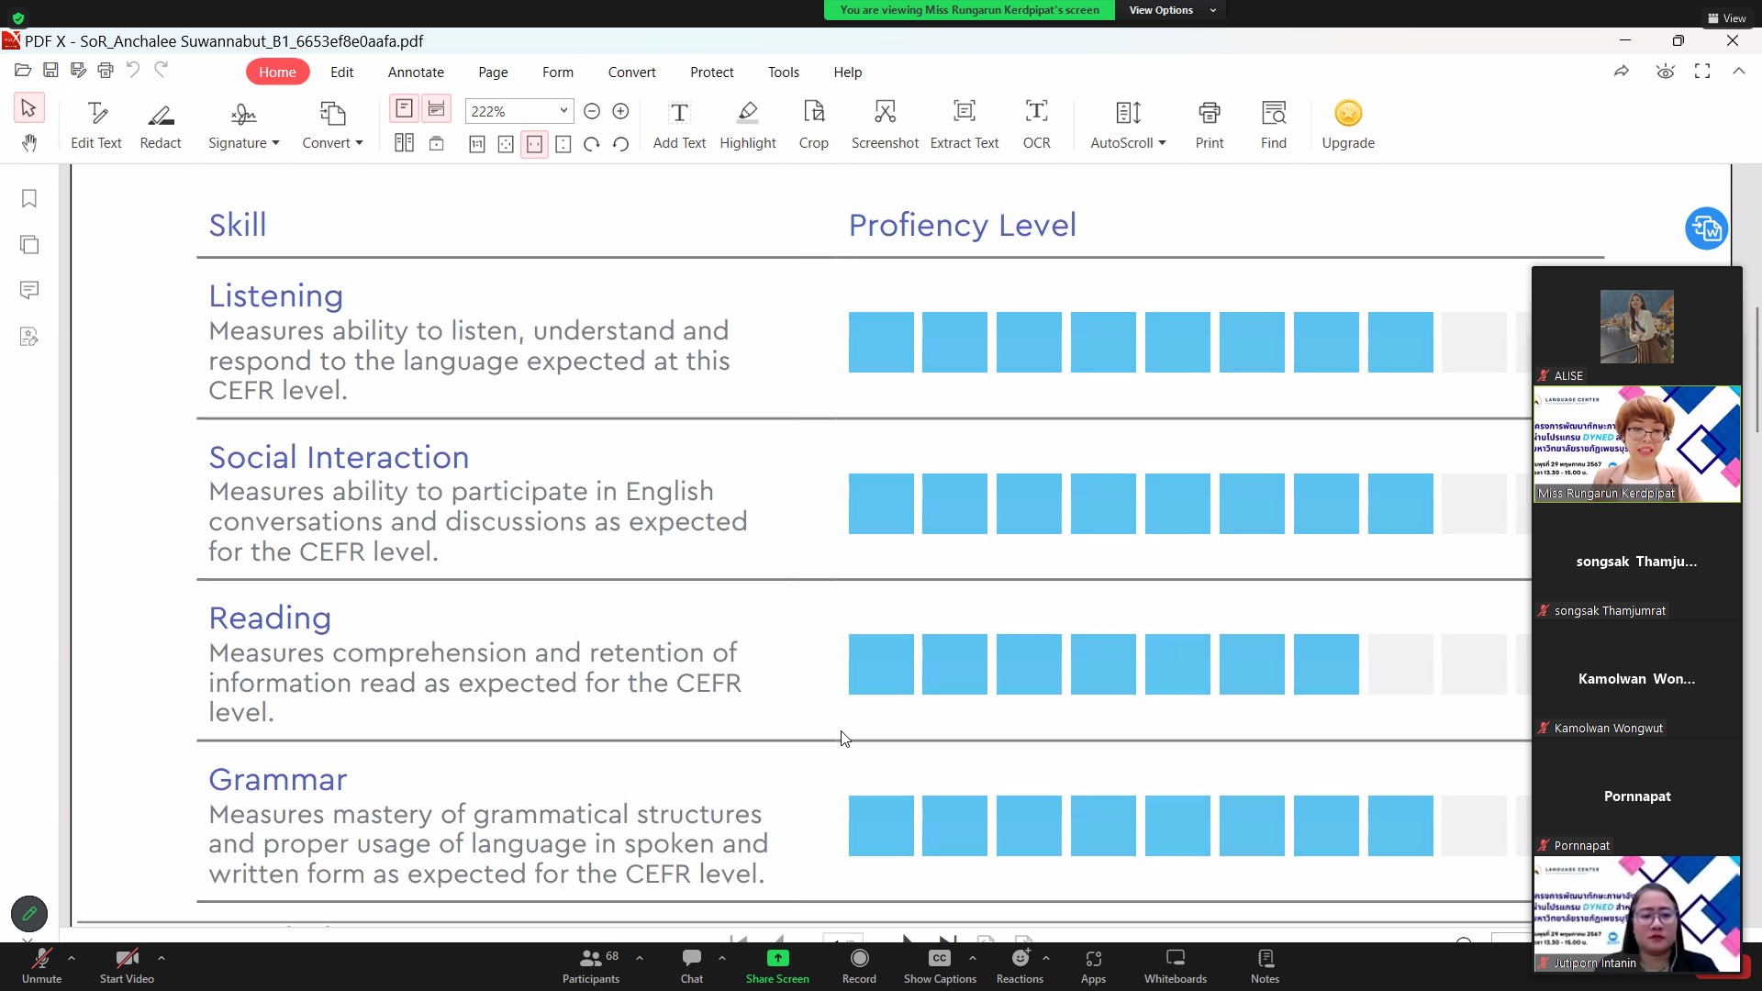
Task: Click the Upgrade button
Action: [1347, 124]
